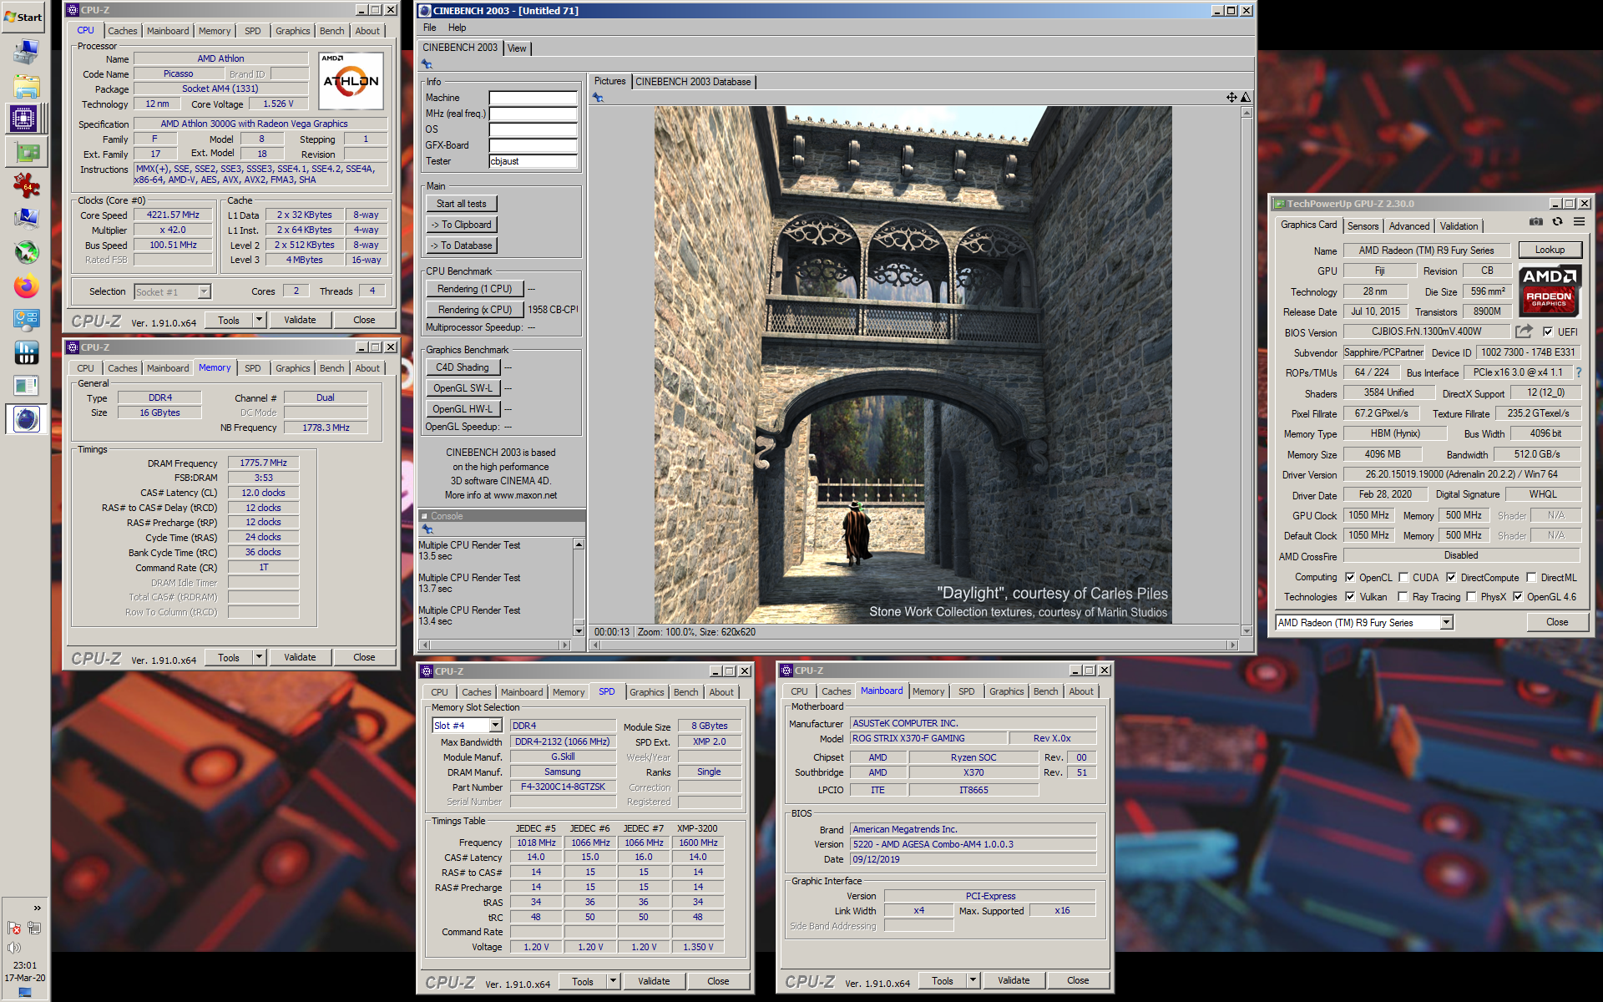Open the Socket #1 selection dropdown
The width and height of the screenshot is (1603, 1002).
click(204, 291)
